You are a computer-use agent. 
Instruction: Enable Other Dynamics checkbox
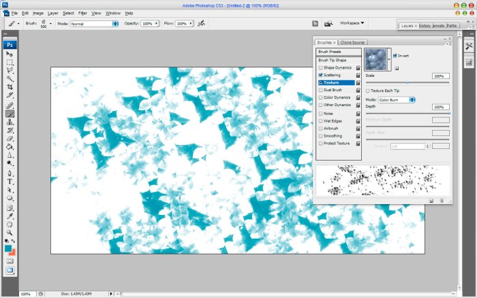(x=320, y=105)
